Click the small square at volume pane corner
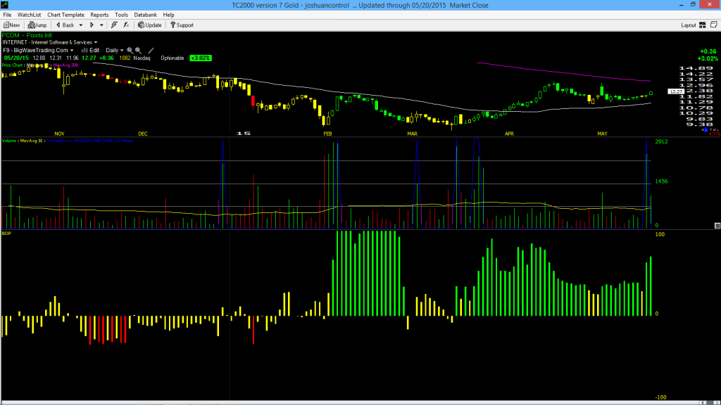This screenshot has width=721, height=405. [717, 226]
